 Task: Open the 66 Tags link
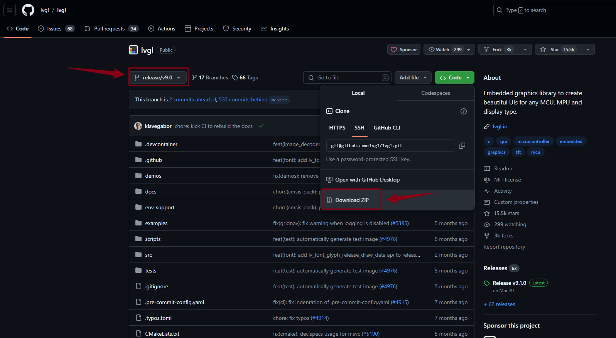point(245,77)
